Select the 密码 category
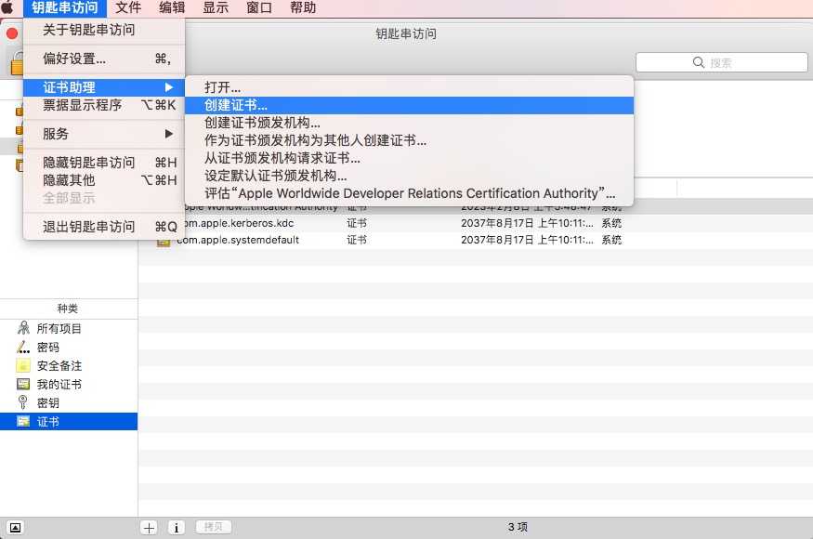The width and height of the screenshot is (813, 539). 69,347
